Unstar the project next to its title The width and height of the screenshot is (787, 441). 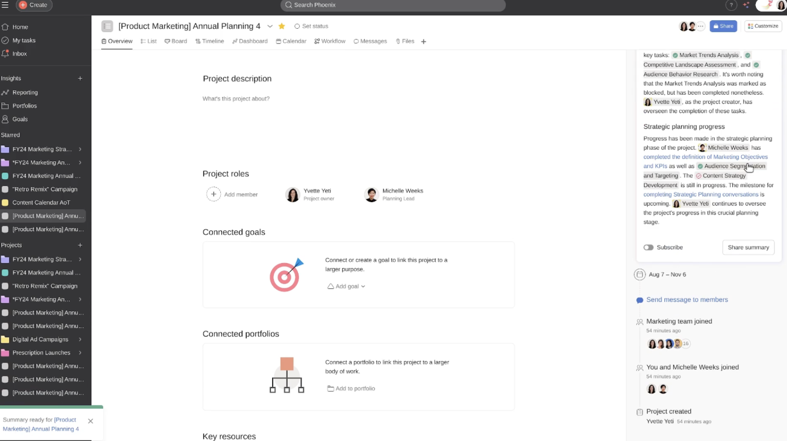tap(281, 26)
